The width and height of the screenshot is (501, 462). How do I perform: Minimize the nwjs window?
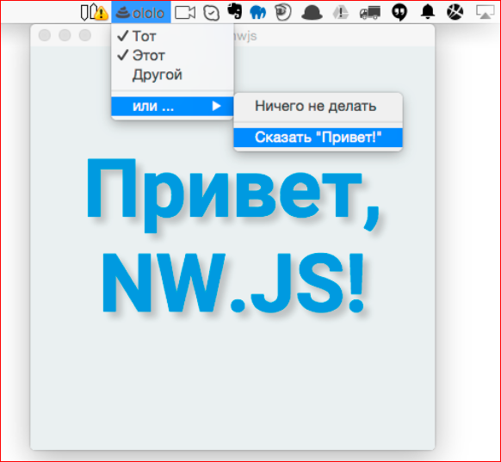point(65,35)
